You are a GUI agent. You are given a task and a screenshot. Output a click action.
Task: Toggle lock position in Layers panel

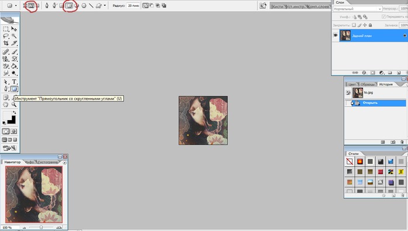(365, 25)
